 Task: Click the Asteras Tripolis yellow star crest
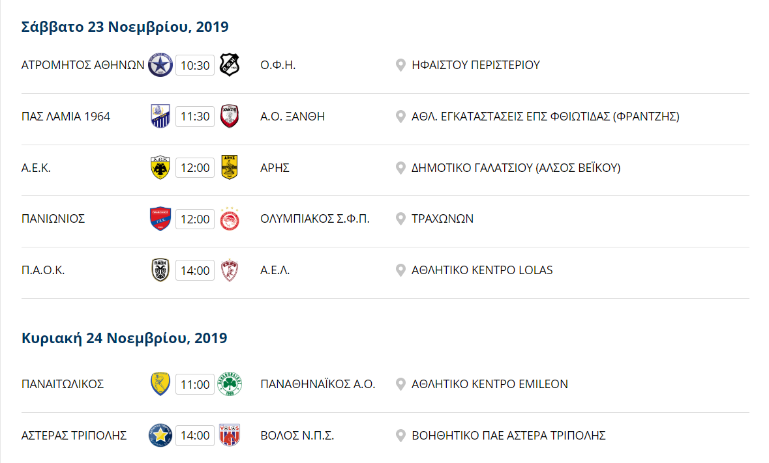tap(160, 435)
